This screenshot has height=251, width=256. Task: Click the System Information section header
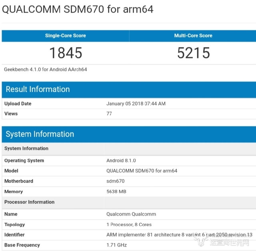tap(40, 134)
